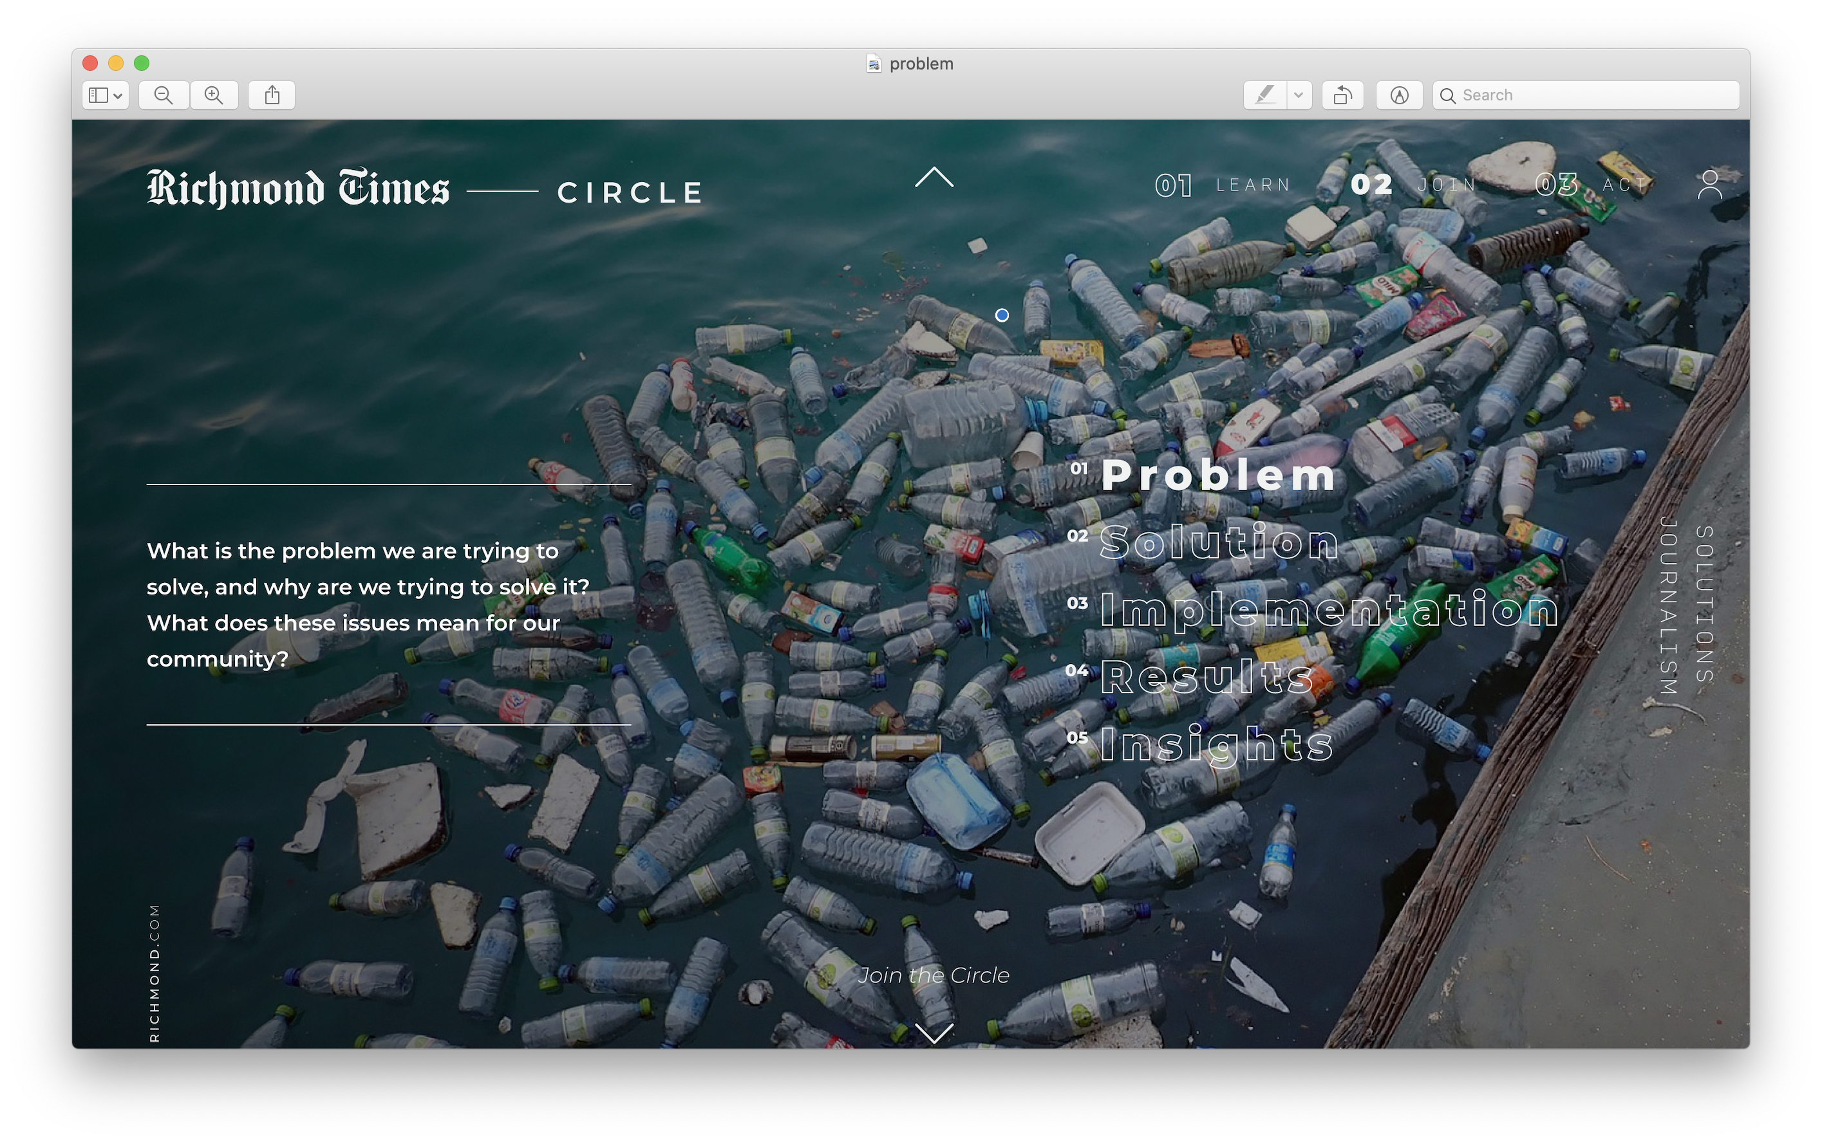Select the 01 Problem section

click(1203, 475)
